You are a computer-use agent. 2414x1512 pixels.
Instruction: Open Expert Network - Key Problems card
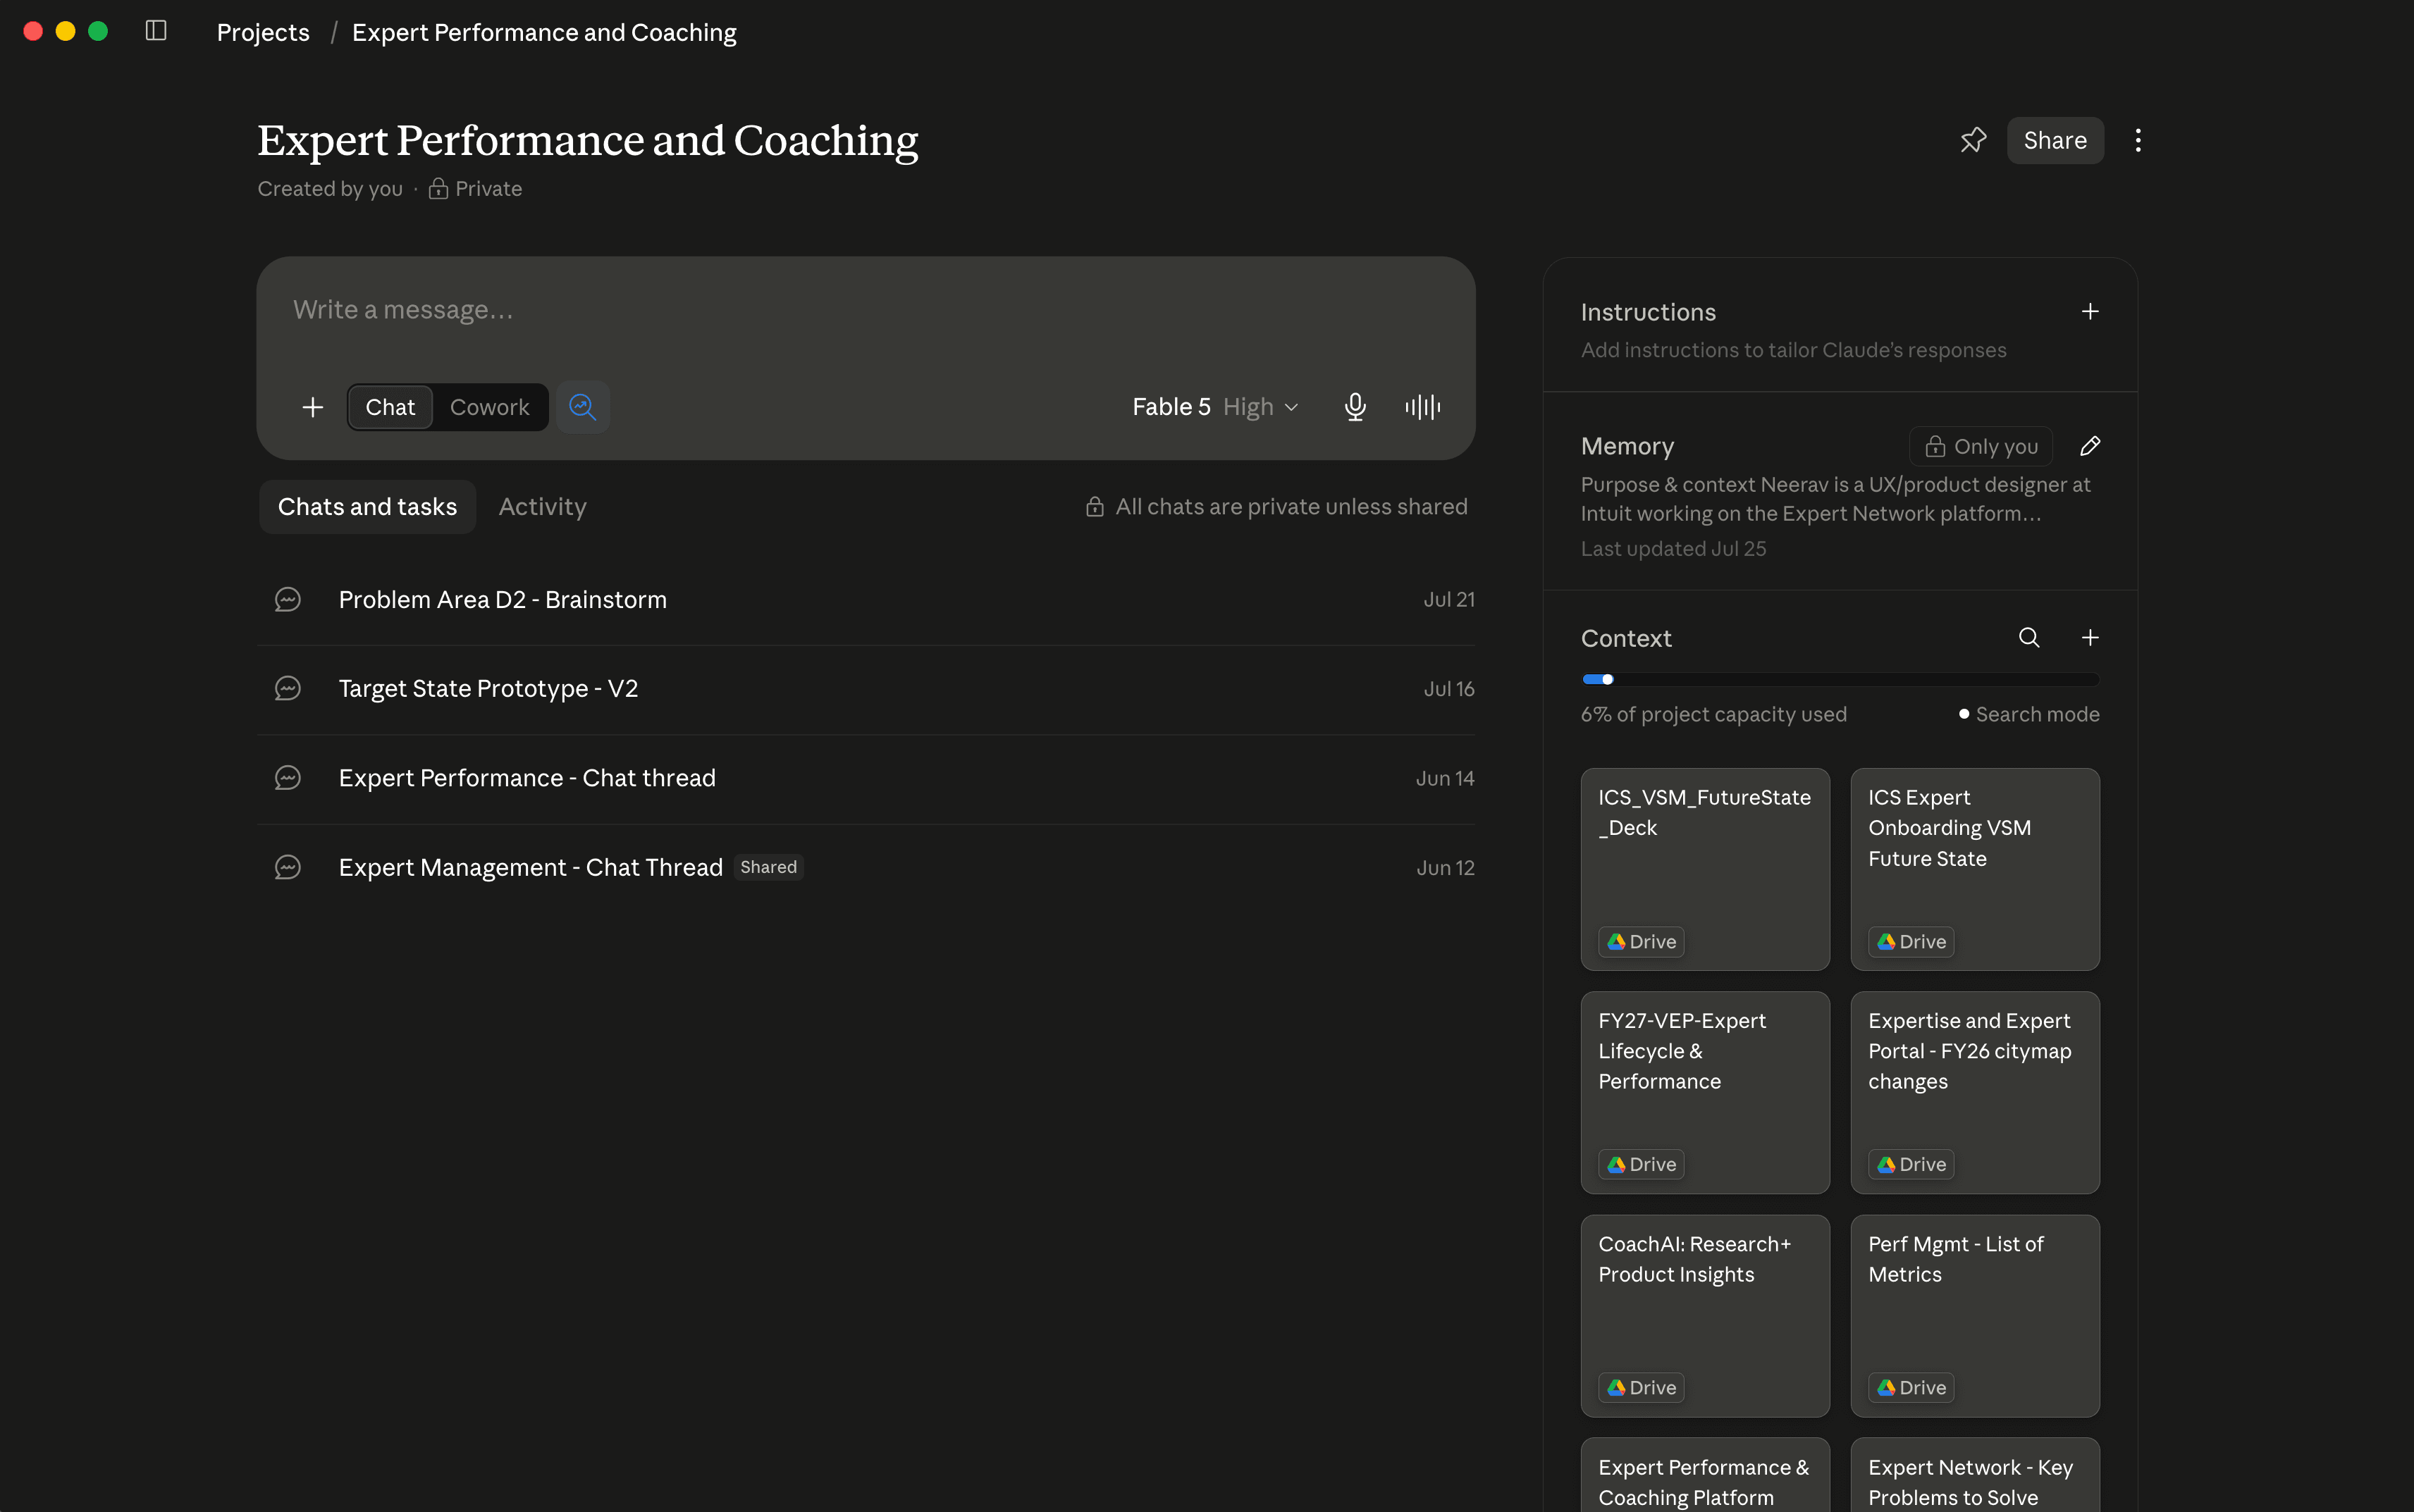[1975, 1476]
